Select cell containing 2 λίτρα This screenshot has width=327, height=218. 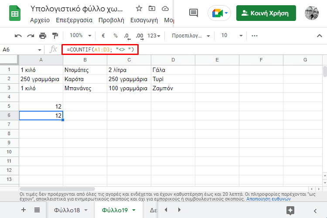click(x=129, y=70)
